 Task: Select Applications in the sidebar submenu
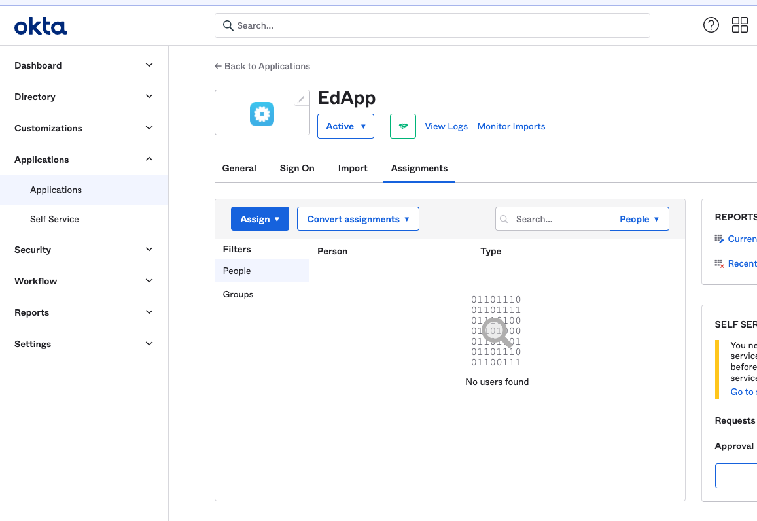(x=84, y=190)
